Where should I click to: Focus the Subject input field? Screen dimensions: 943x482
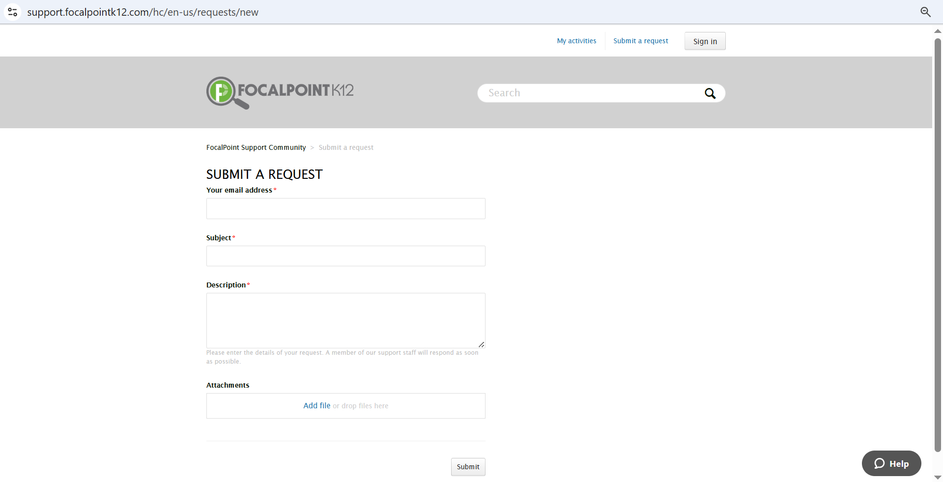[346, 256]
